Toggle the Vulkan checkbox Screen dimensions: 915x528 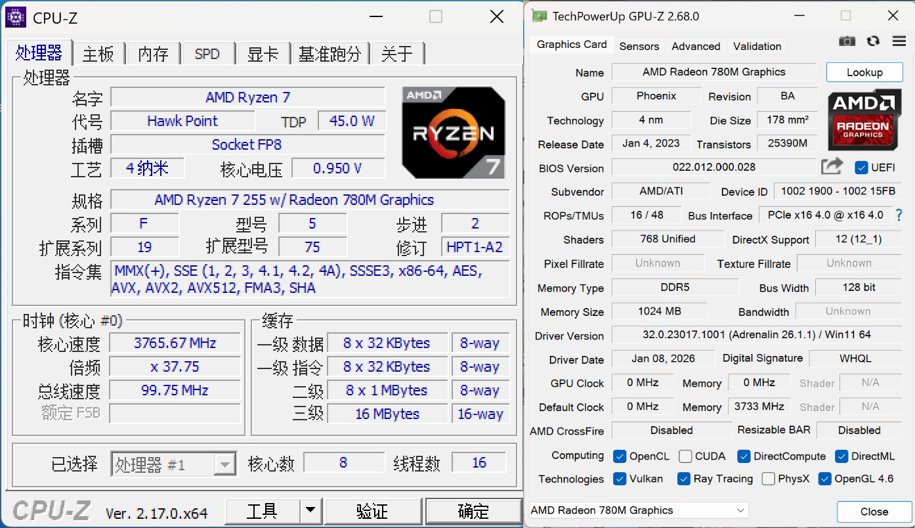(619, 479)
